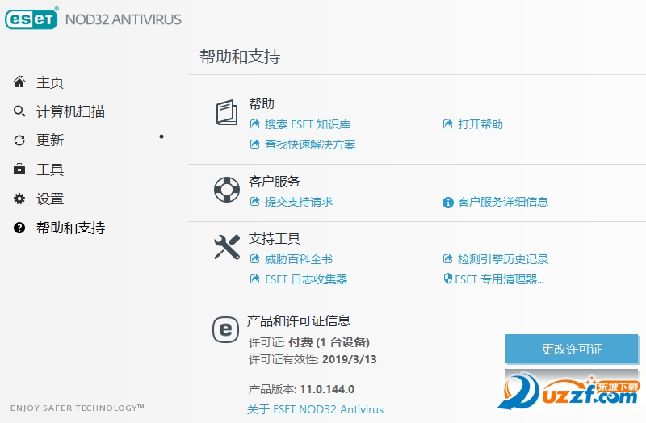Open 关于 ESET NOD32 Antivirus link

tap(315, 409)
